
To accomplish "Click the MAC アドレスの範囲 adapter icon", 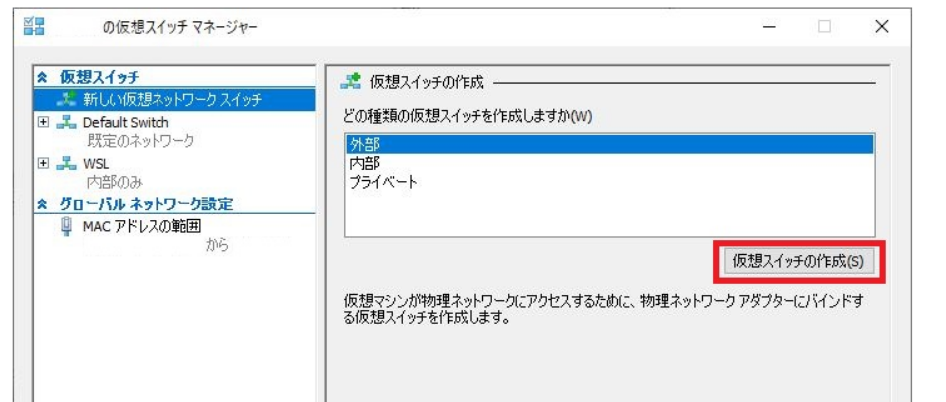I will (x=67, y=227).
